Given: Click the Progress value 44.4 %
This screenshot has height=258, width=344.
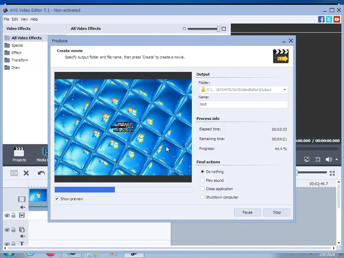Looking at the screenshot, I should tap(281, 149).
